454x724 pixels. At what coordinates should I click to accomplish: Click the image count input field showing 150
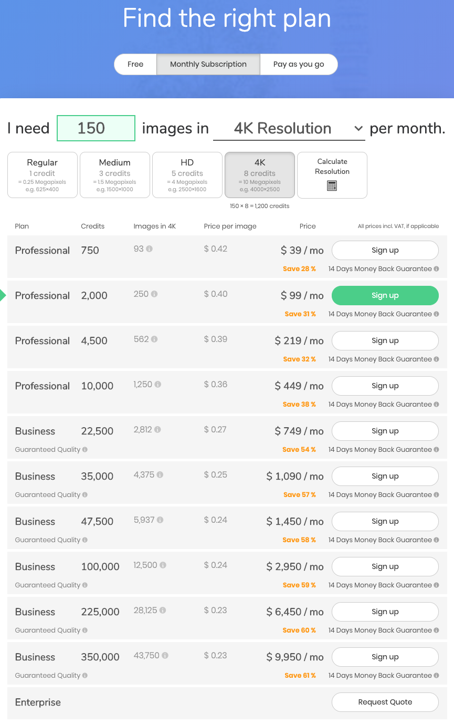point(96,129)
